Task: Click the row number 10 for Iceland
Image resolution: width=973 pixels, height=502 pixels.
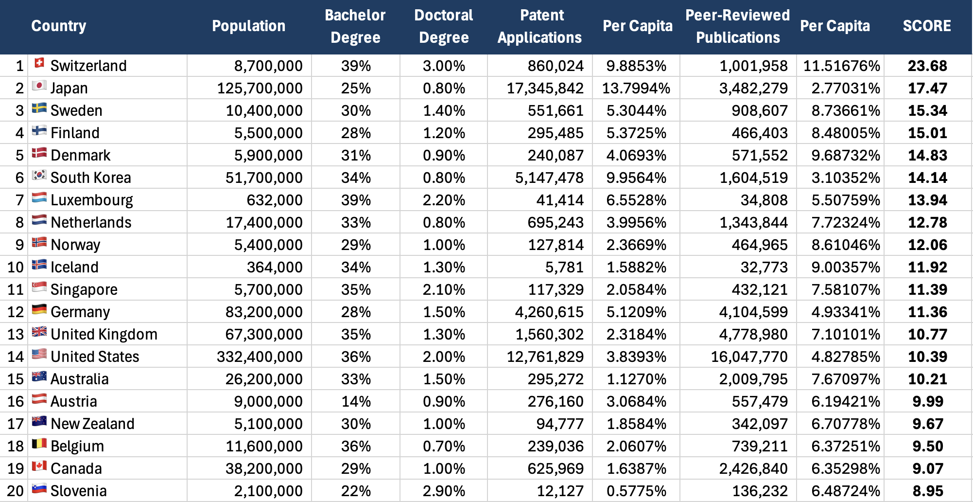Action: point(16,267)
